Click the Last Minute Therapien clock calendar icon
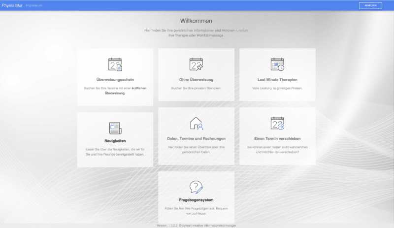Image resolution: width=394 pixels, height=228 pixels. pyautogui.click(x=277, y=65)
